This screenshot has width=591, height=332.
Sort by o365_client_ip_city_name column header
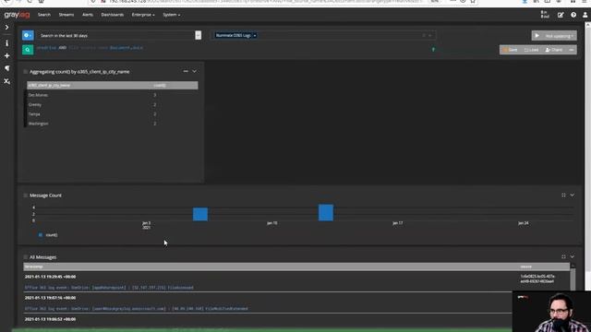(x=49, y=86)
